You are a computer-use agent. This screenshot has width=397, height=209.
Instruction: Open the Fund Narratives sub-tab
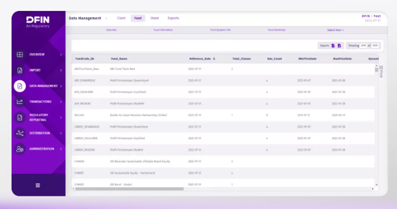tap(276, 30)
